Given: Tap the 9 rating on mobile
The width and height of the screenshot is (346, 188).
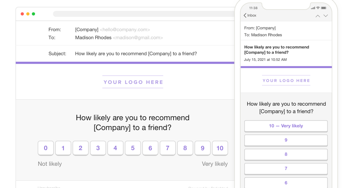Looking at the screenshot, I should tap(286, 140).
